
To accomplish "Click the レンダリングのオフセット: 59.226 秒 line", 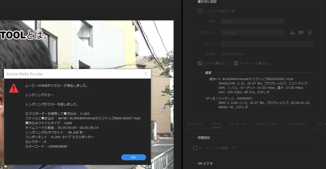I will (x=54, y=132).
